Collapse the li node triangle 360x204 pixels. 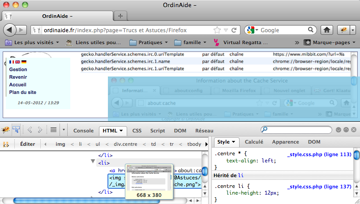tap(93, 161)
